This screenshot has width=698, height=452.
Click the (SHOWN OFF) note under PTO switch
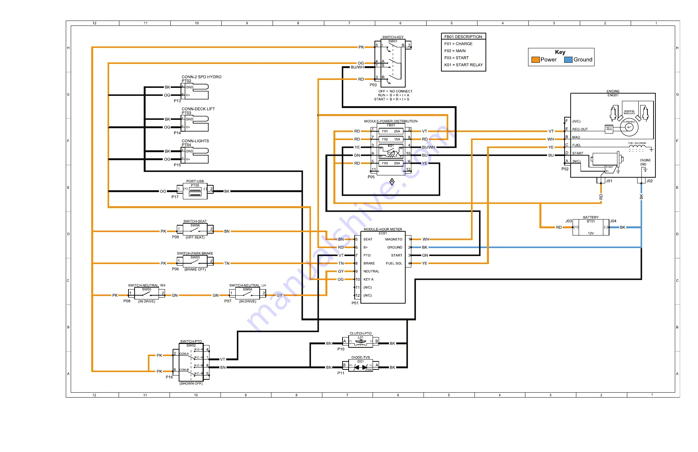tap(191, 384)
